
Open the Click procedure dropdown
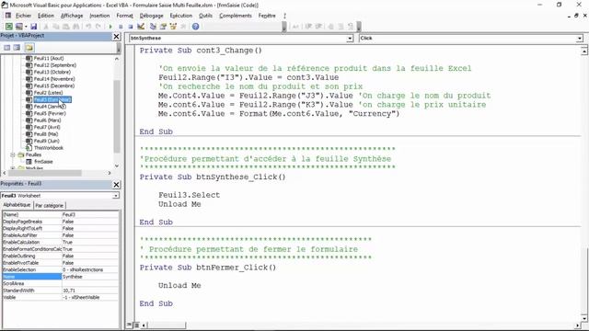tap(579, 39)
